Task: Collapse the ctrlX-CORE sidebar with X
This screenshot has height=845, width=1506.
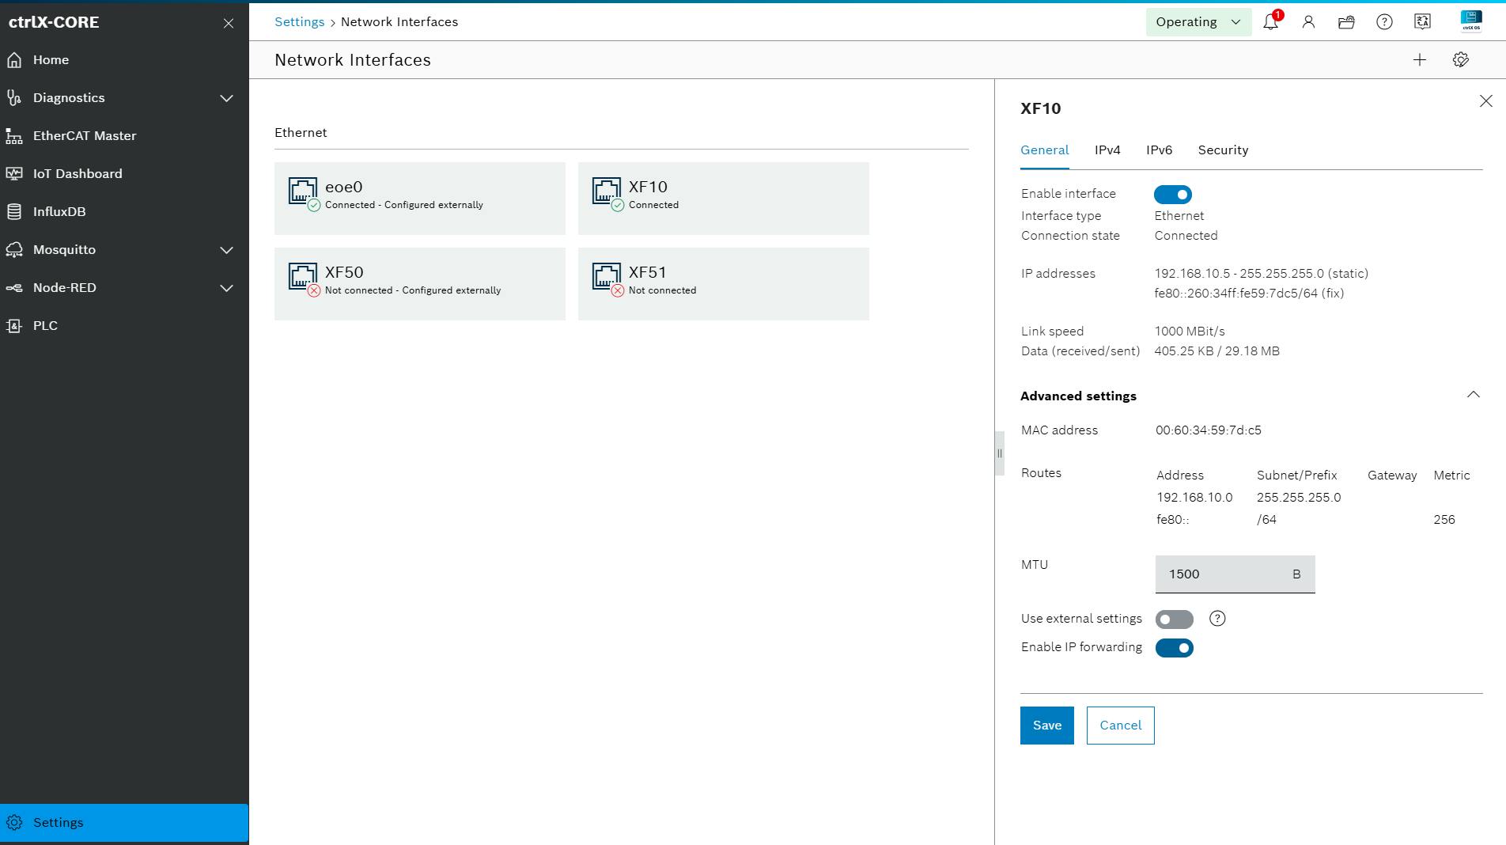Action: pos(229,23)
